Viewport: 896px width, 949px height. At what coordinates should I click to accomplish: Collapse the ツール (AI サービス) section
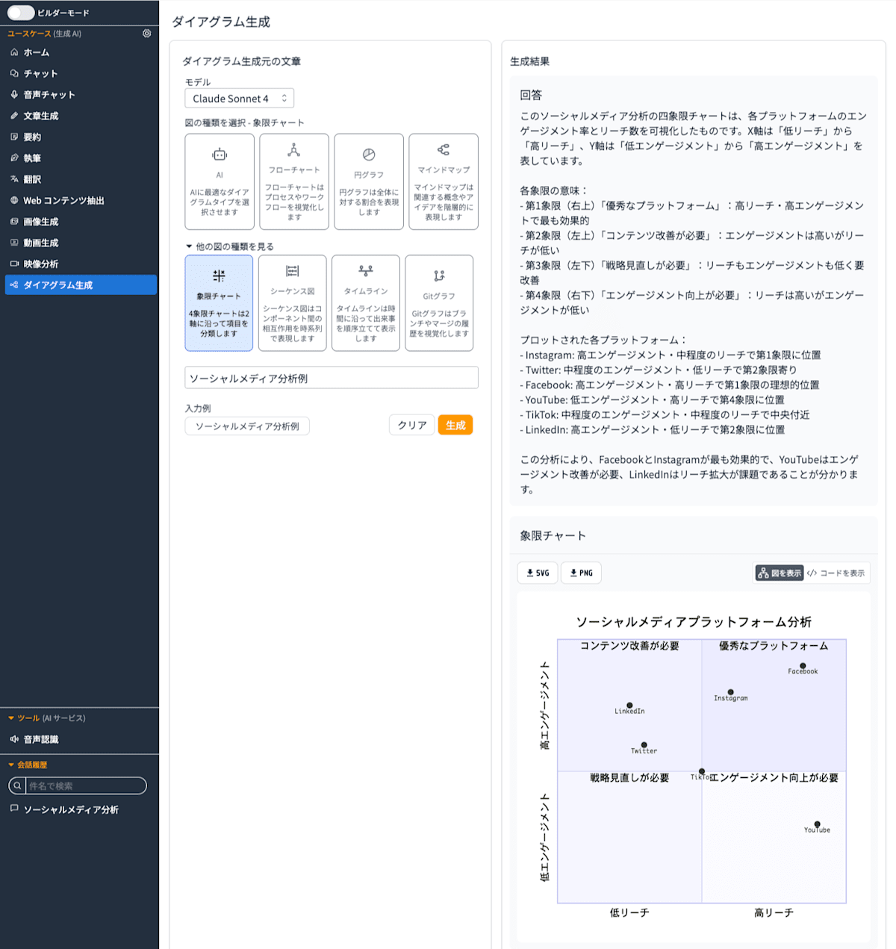click(x=47, y=718)
